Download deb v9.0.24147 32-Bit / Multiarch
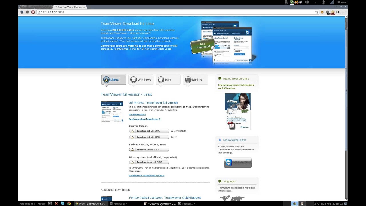 point(149,131)
